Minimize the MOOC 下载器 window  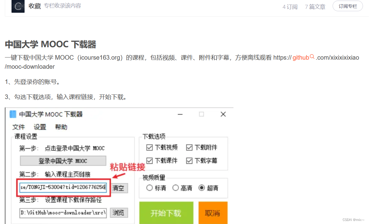(x=180, y=114)
